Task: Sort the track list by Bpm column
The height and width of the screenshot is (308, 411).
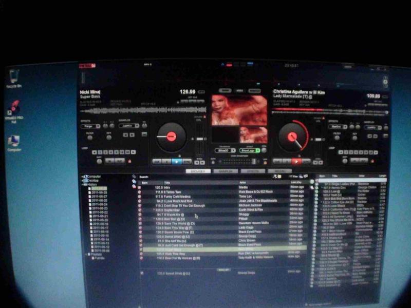Action: click(145, 183)
